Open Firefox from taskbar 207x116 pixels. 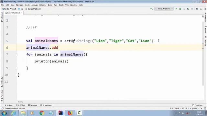pos(70,113)
